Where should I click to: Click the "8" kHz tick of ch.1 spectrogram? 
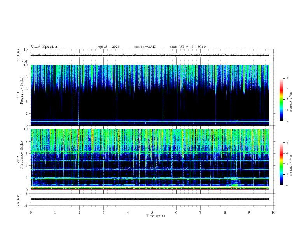click(x=27, y=77)
